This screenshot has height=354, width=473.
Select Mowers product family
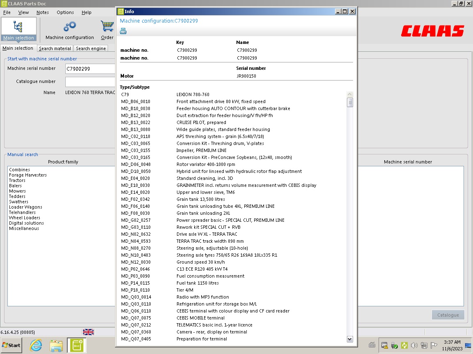[x=17, y=191]
